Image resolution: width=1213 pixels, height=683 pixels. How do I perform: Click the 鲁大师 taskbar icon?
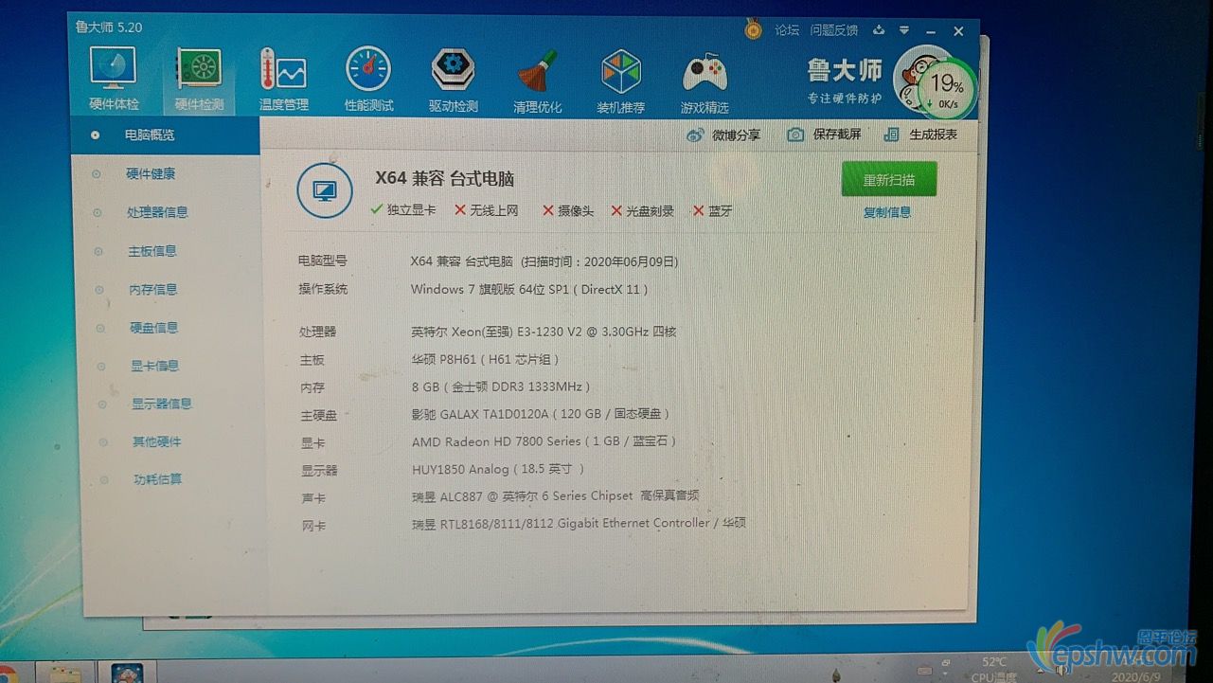pyautogui.click(x=126, y=674)
